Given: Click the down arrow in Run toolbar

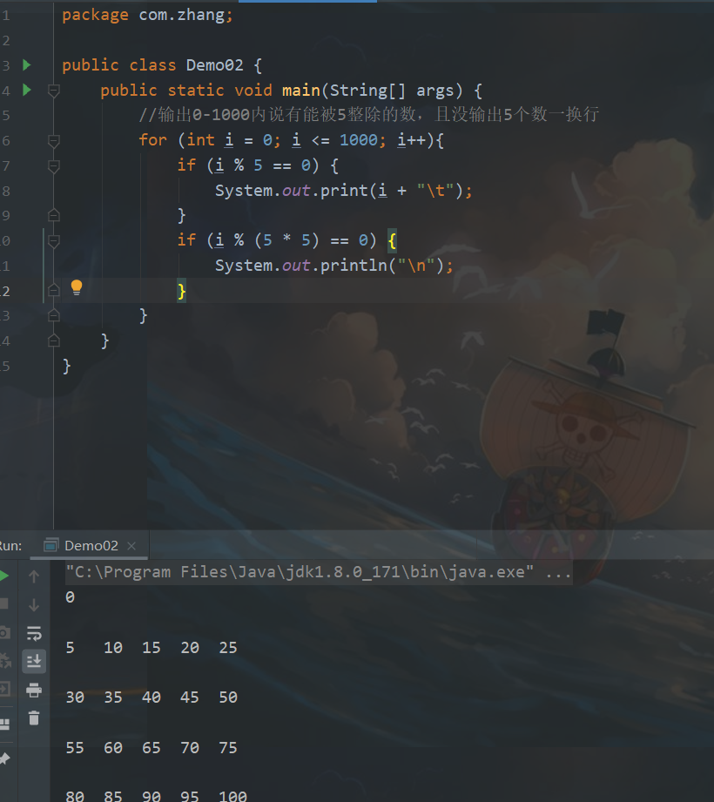Looking at the screenshot, I should [x=34, y=605].
